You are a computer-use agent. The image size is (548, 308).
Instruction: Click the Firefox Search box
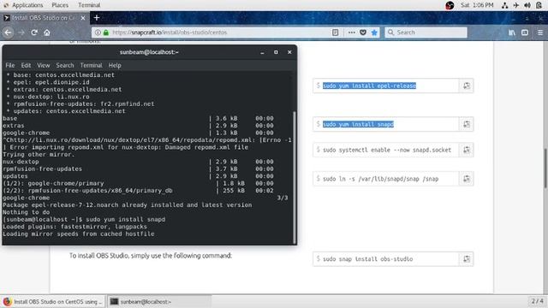pos(426,33)
